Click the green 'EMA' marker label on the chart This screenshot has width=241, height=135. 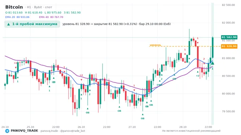(159, 85)
